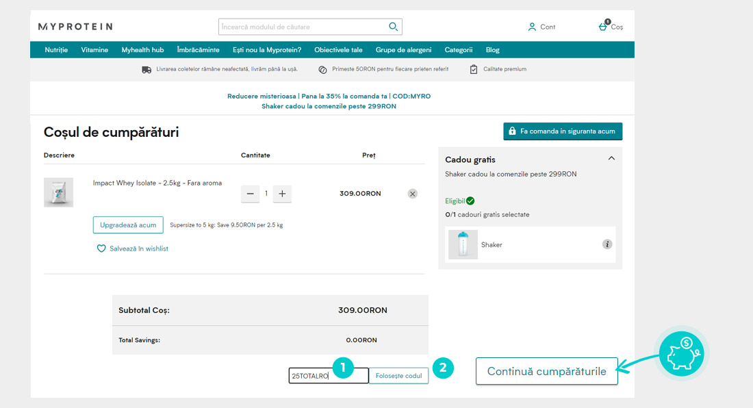The height and width of the screenshot is (408, 753).
Task: Open the Grupe de alergeni menu
Action: pos(403,50)
